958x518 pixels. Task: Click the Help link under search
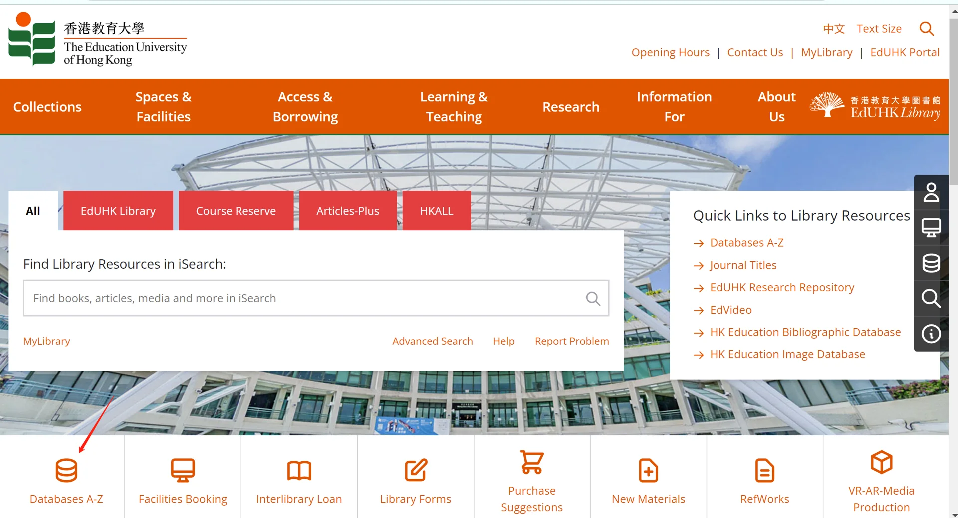coord(503,341)
